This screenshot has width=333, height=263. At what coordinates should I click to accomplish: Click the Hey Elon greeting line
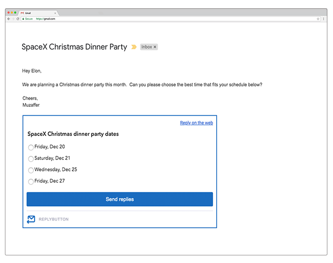[32, 71]
